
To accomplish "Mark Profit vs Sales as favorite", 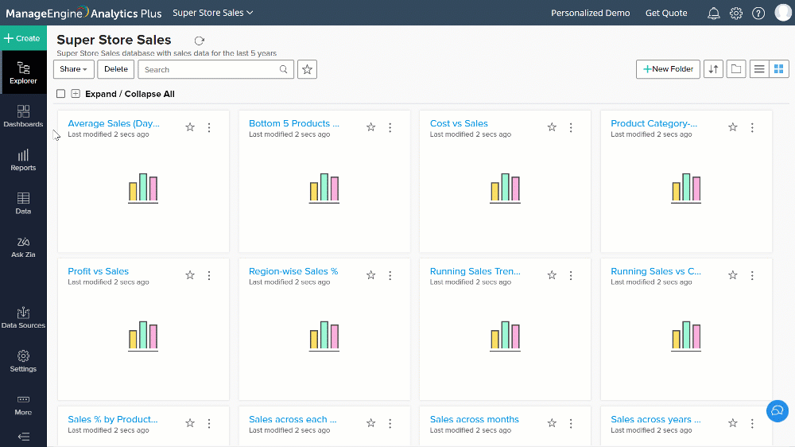I will click(x=190, y=275).
